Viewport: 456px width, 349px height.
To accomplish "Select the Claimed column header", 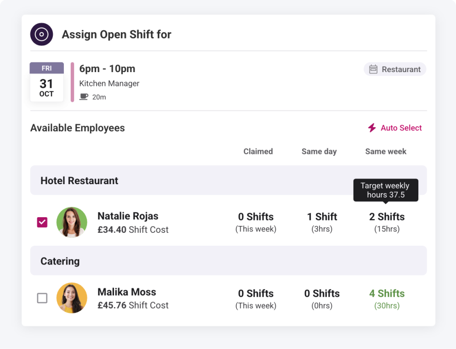I will click(258, 151).
